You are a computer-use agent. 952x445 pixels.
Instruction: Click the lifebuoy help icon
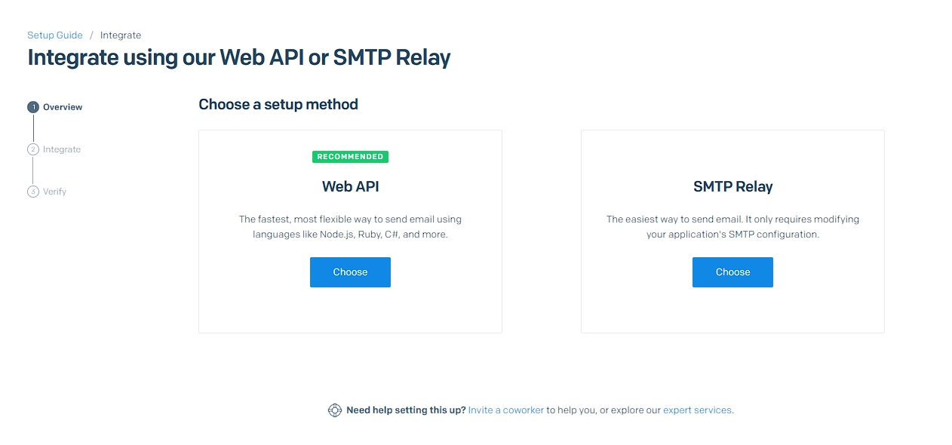[x=335, y=410]
